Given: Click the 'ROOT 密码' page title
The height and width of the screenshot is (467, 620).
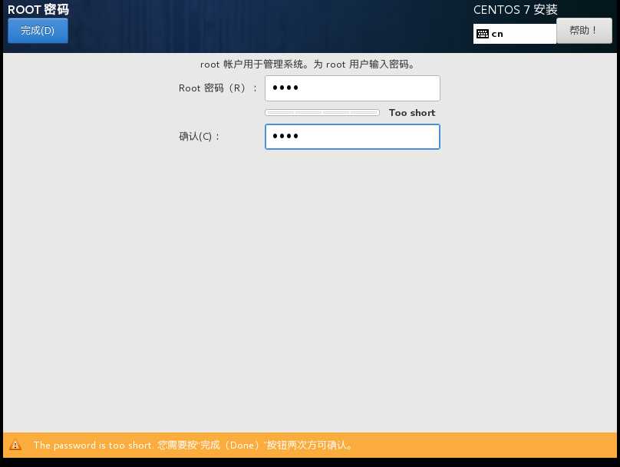Looking at the screenshot, I should click(x=38, y=9).
